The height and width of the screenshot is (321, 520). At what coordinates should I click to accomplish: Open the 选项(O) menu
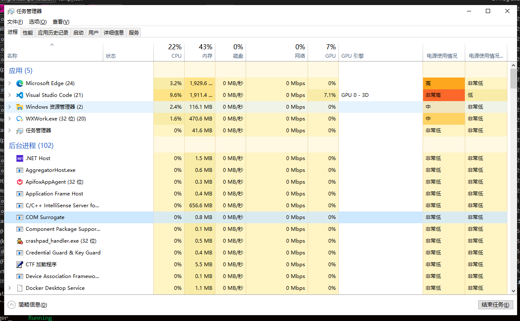tap(38, 22)
